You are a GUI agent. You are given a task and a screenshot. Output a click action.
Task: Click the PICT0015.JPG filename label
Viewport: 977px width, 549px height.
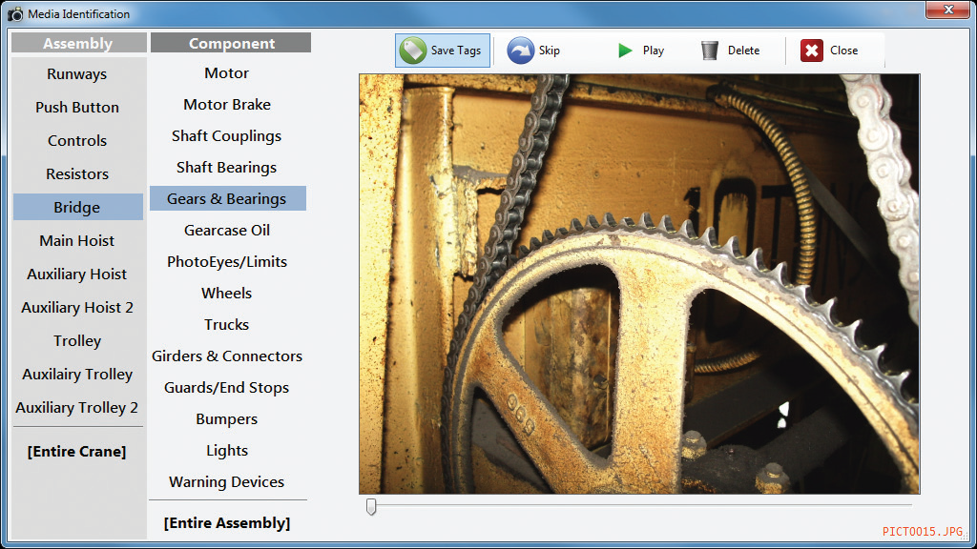923,532
